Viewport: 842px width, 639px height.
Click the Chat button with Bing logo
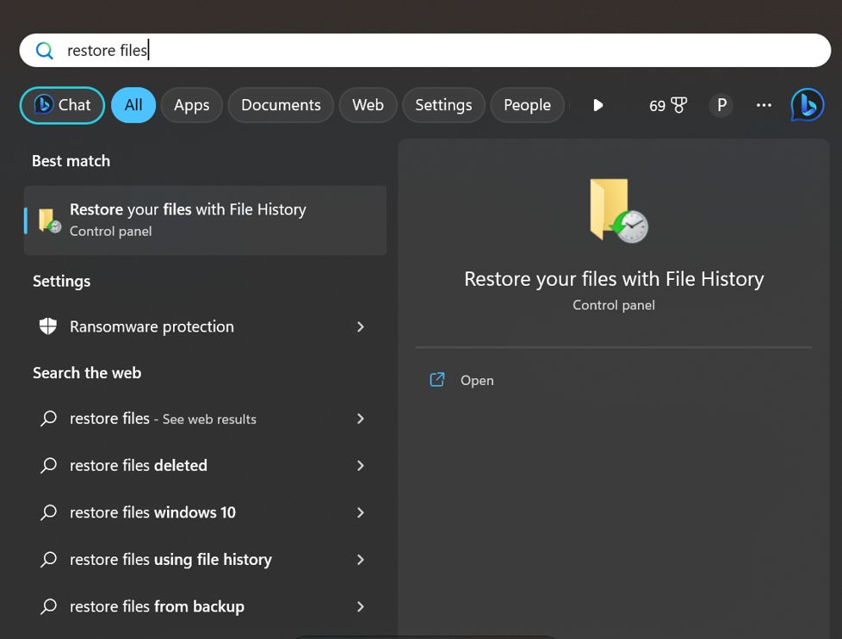click(62, 105)
